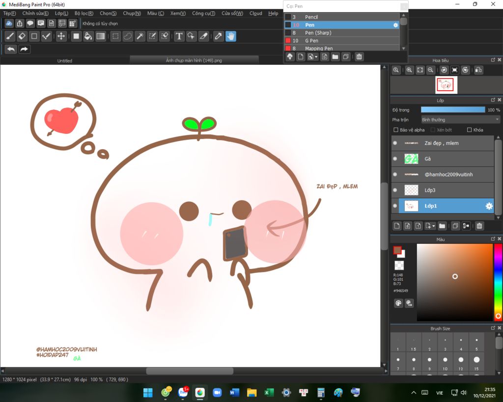Screen dimensions: 503x402
Task: Select the Hand tool
Action: tap(231, 36)
